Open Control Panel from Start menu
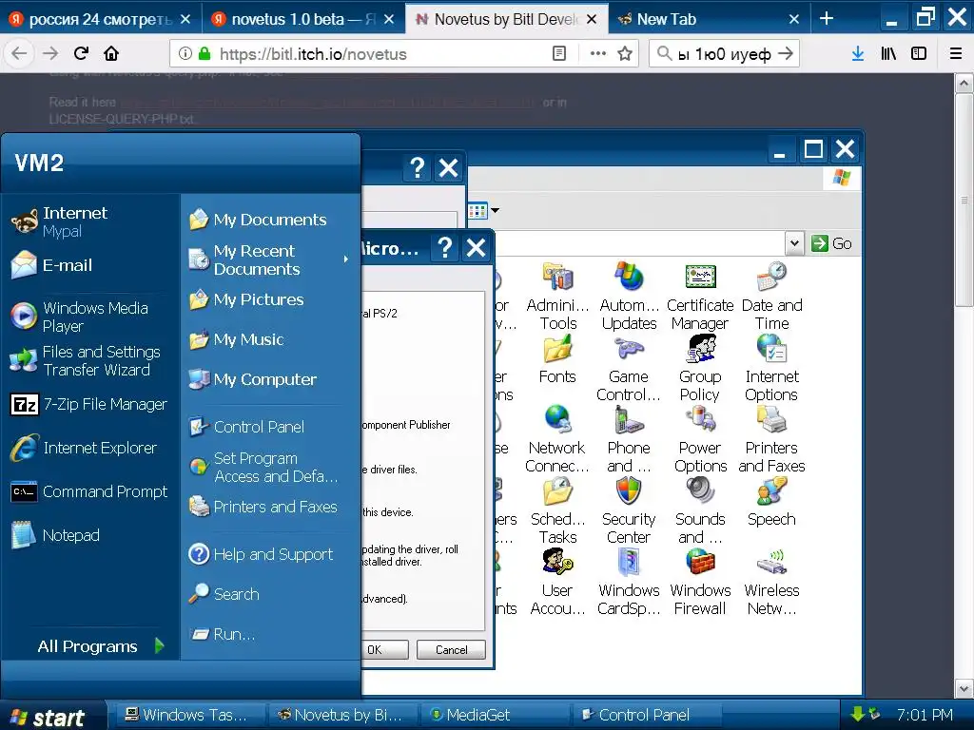974x730 pixels. tap(269, 427)
